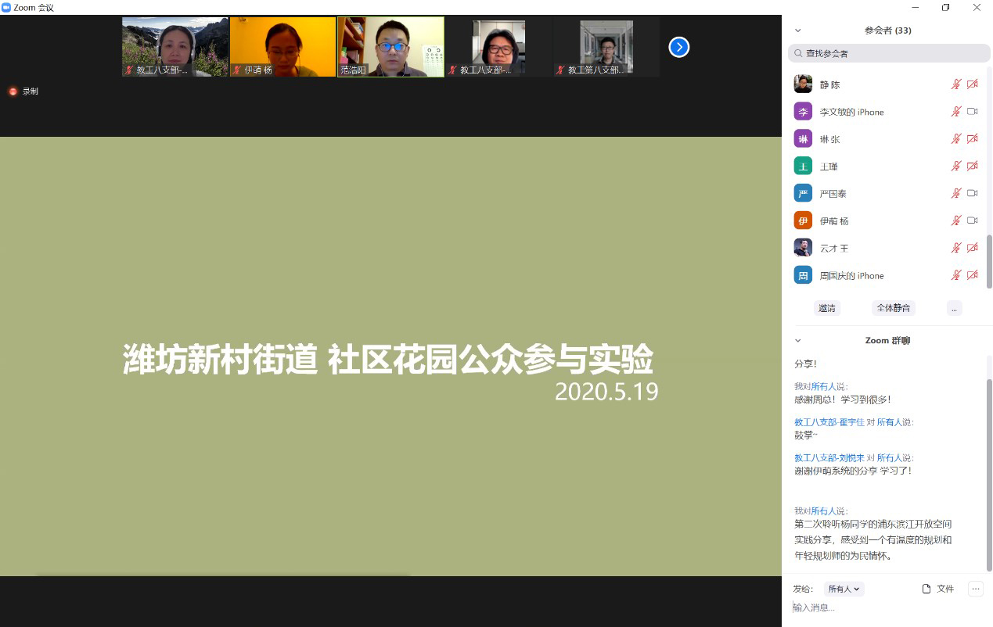
Task: Collapse the 参会者 participants panel
Action: click(x=798, y=30)
